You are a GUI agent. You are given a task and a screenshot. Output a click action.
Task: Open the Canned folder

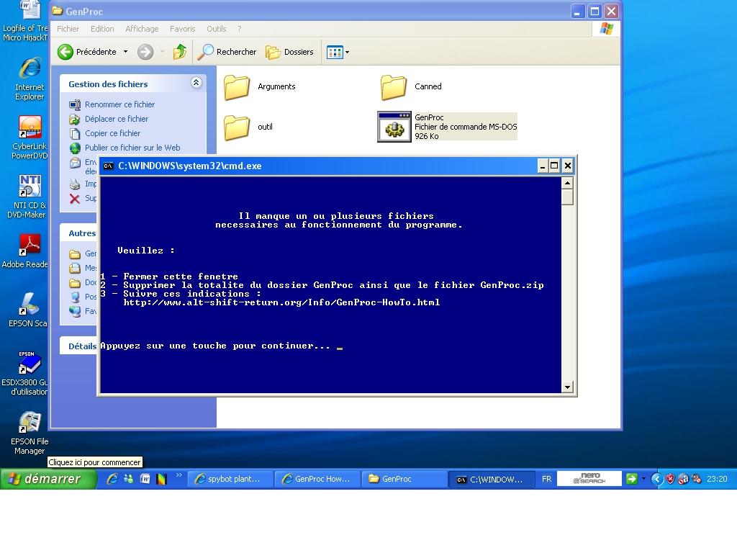point(394,87)
